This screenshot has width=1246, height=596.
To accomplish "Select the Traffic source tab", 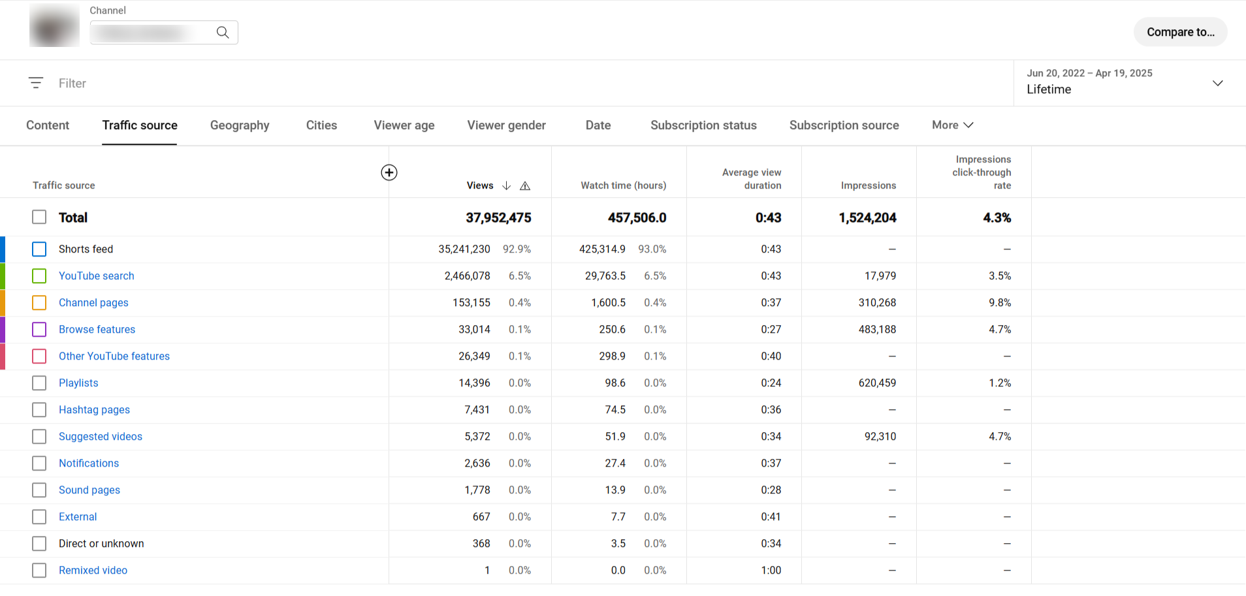I will (x=140, y=125).
